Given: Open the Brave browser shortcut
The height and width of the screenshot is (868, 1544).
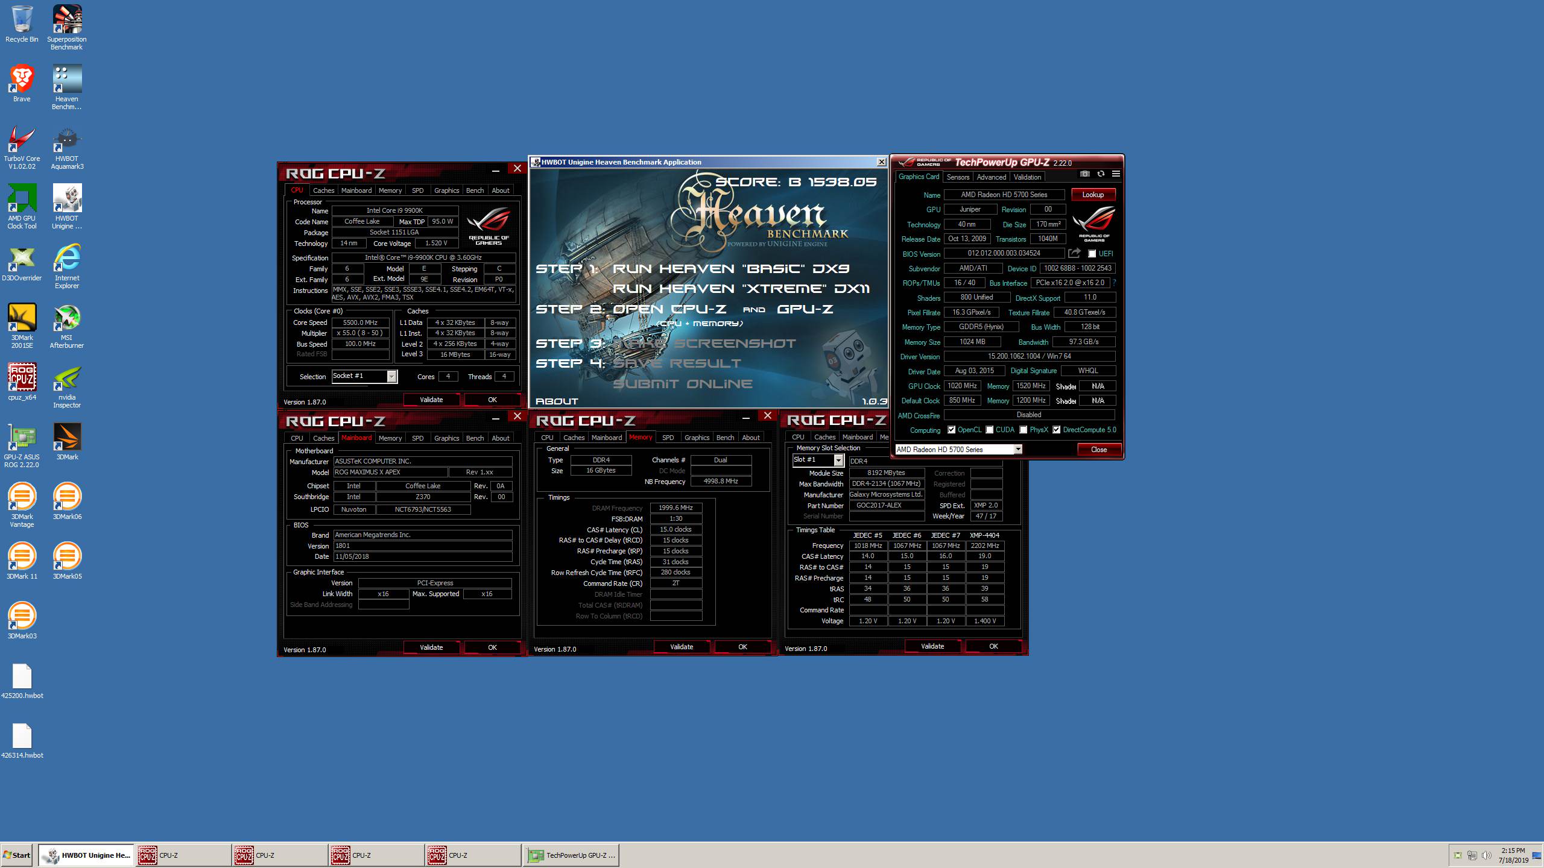Looking at the screenshot, I should pos(22,83).
